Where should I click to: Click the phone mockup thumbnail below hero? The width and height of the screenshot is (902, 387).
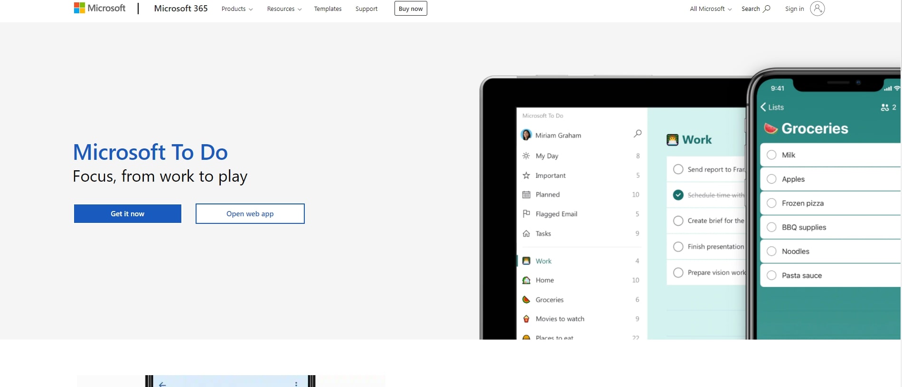pyautogui.click(x=231, y=381)
